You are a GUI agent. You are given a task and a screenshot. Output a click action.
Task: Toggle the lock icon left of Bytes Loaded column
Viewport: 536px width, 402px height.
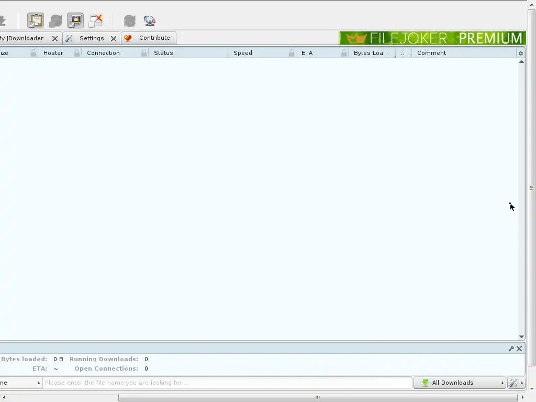tap(344, 53)
